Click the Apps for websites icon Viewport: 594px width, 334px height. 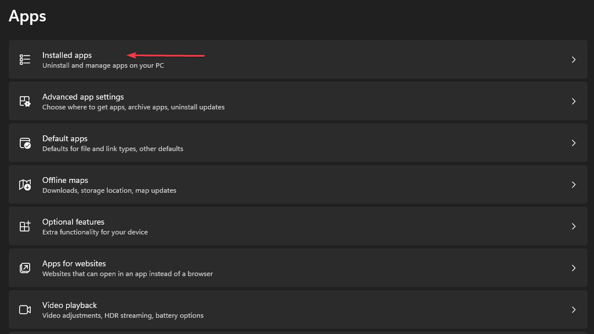24,267
